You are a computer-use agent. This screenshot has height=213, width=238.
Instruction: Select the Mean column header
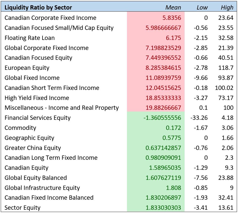[173, 8]
